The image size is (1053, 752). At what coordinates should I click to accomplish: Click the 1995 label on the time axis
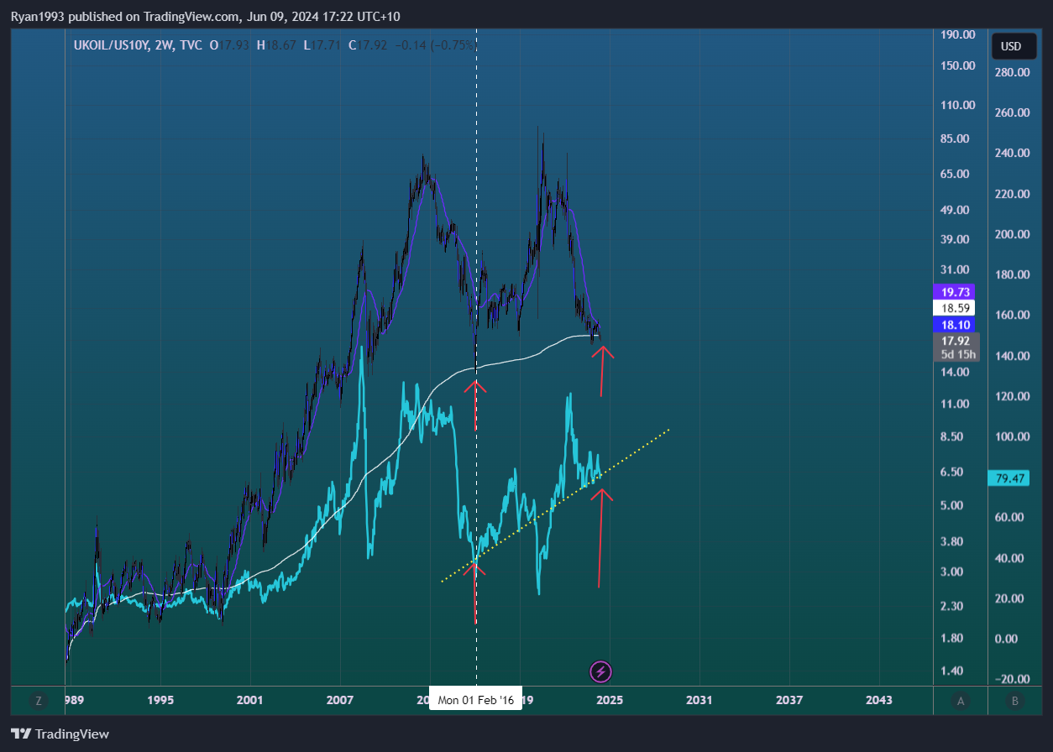tap(160, 700)
